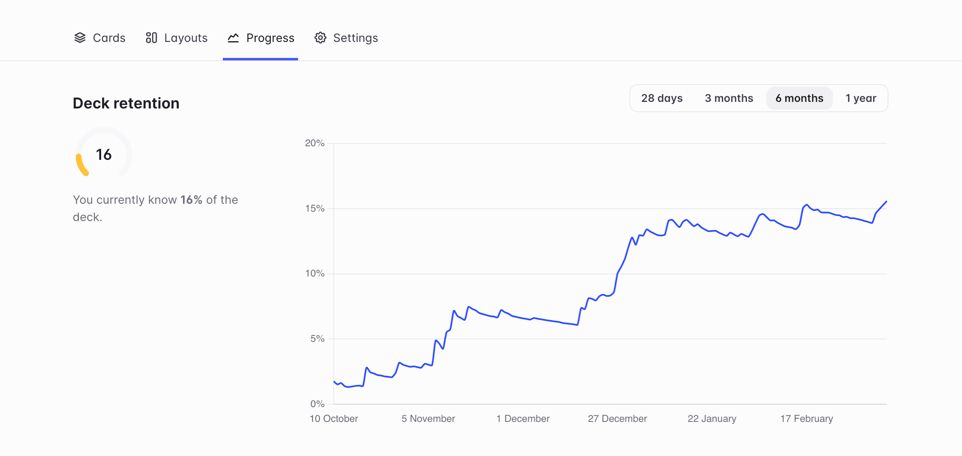Screen dimensions: 962x456
Task: Choose the 6 months range
Action: [799, 98]
